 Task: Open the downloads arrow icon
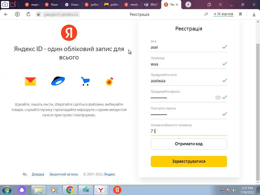(254, 14)
